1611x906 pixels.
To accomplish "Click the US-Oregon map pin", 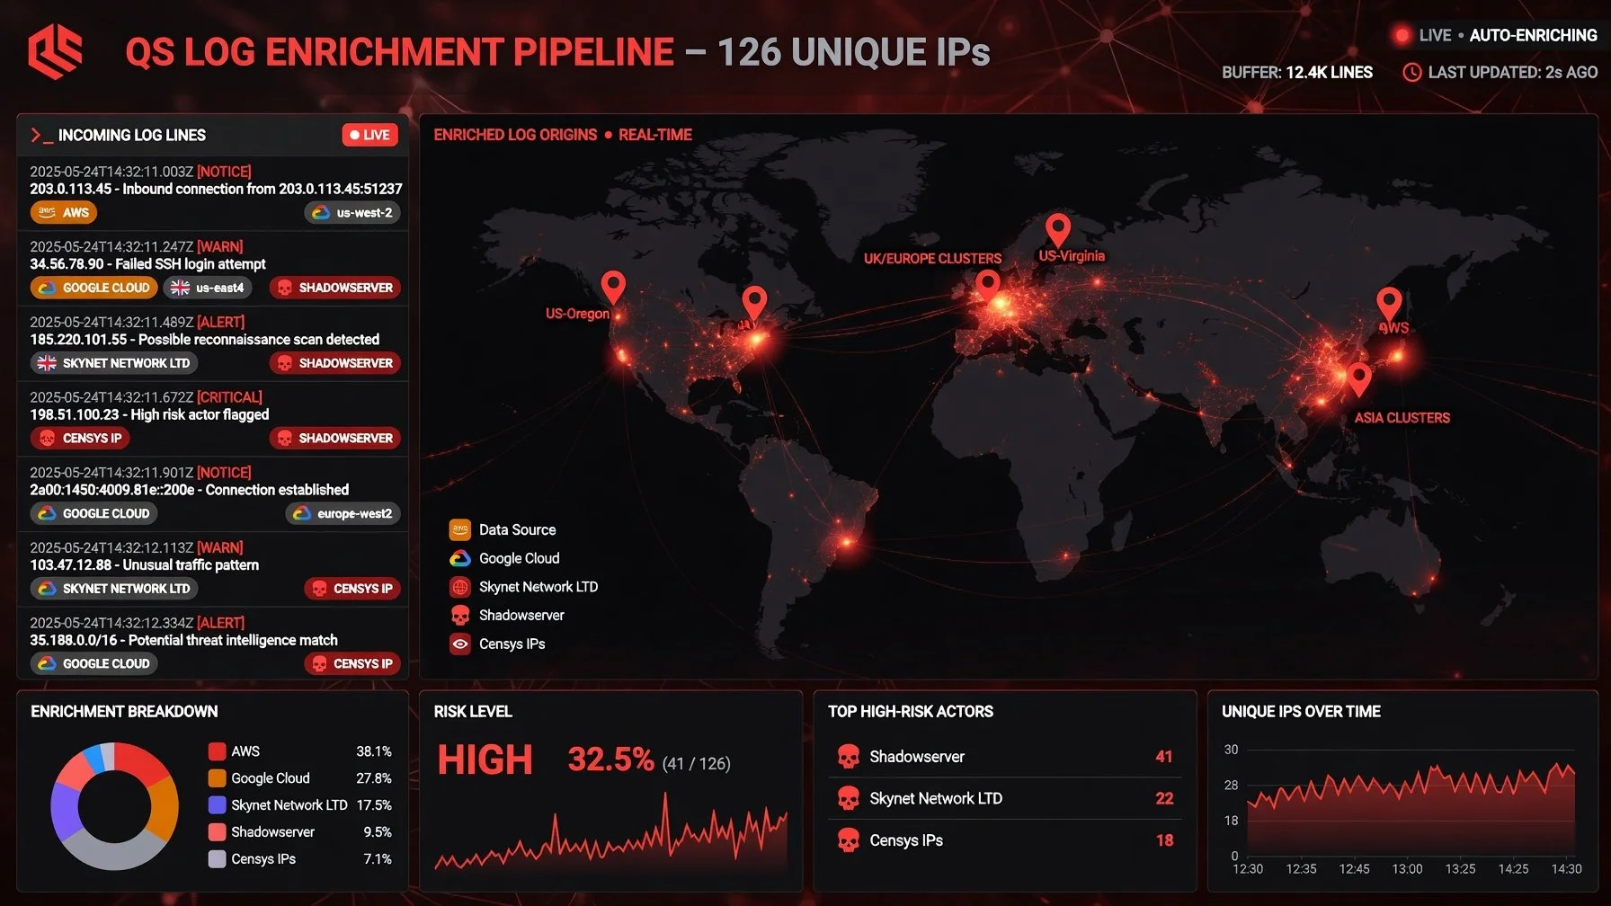I will pyautogui.click(x=613, y=288).
